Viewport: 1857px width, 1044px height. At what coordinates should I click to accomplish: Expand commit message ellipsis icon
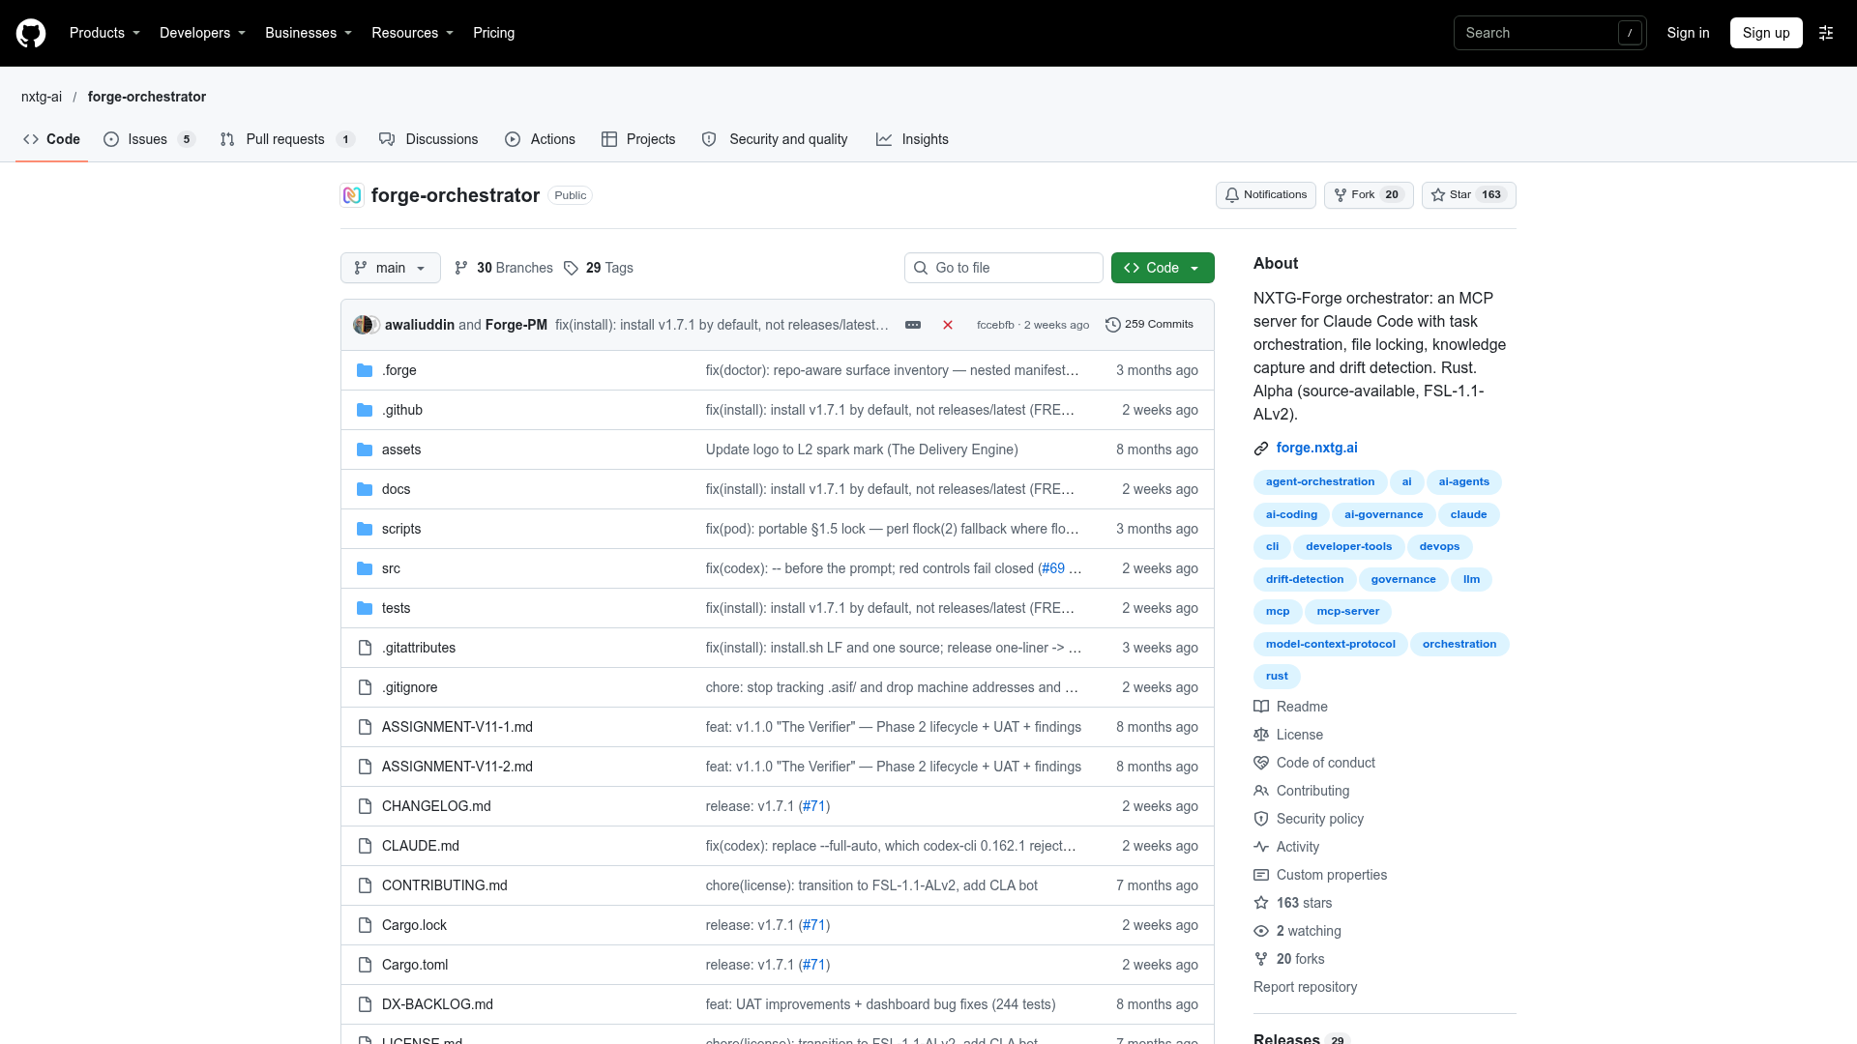[913, 325]
